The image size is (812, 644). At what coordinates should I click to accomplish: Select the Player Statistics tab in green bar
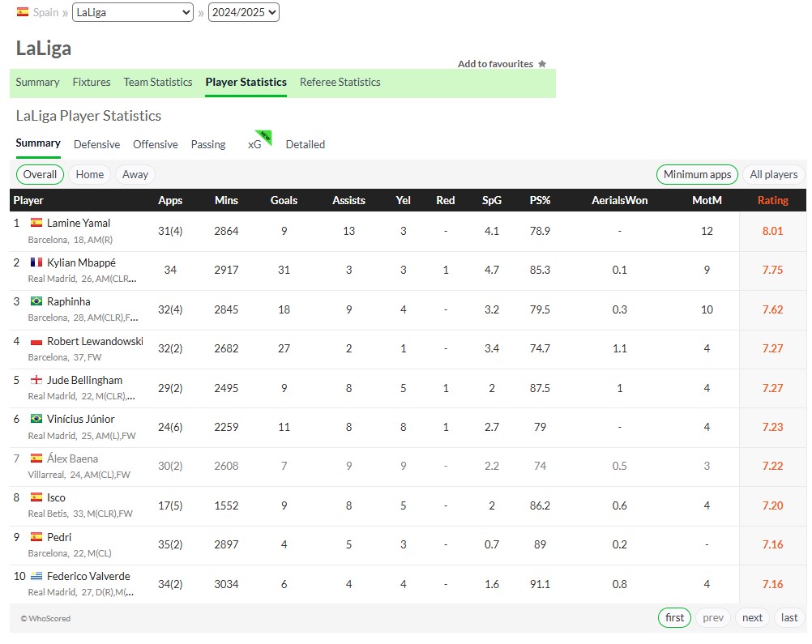(x=246, y=83)
